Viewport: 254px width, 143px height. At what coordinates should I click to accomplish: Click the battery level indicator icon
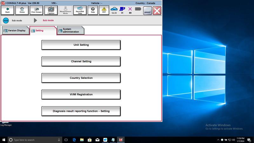pos(138,9)
